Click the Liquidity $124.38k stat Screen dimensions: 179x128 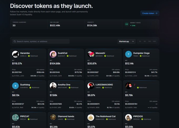pyautogui.click(x=103, y=24)
